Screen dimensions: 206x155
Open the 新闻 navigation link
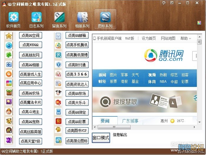coord(102,75)
